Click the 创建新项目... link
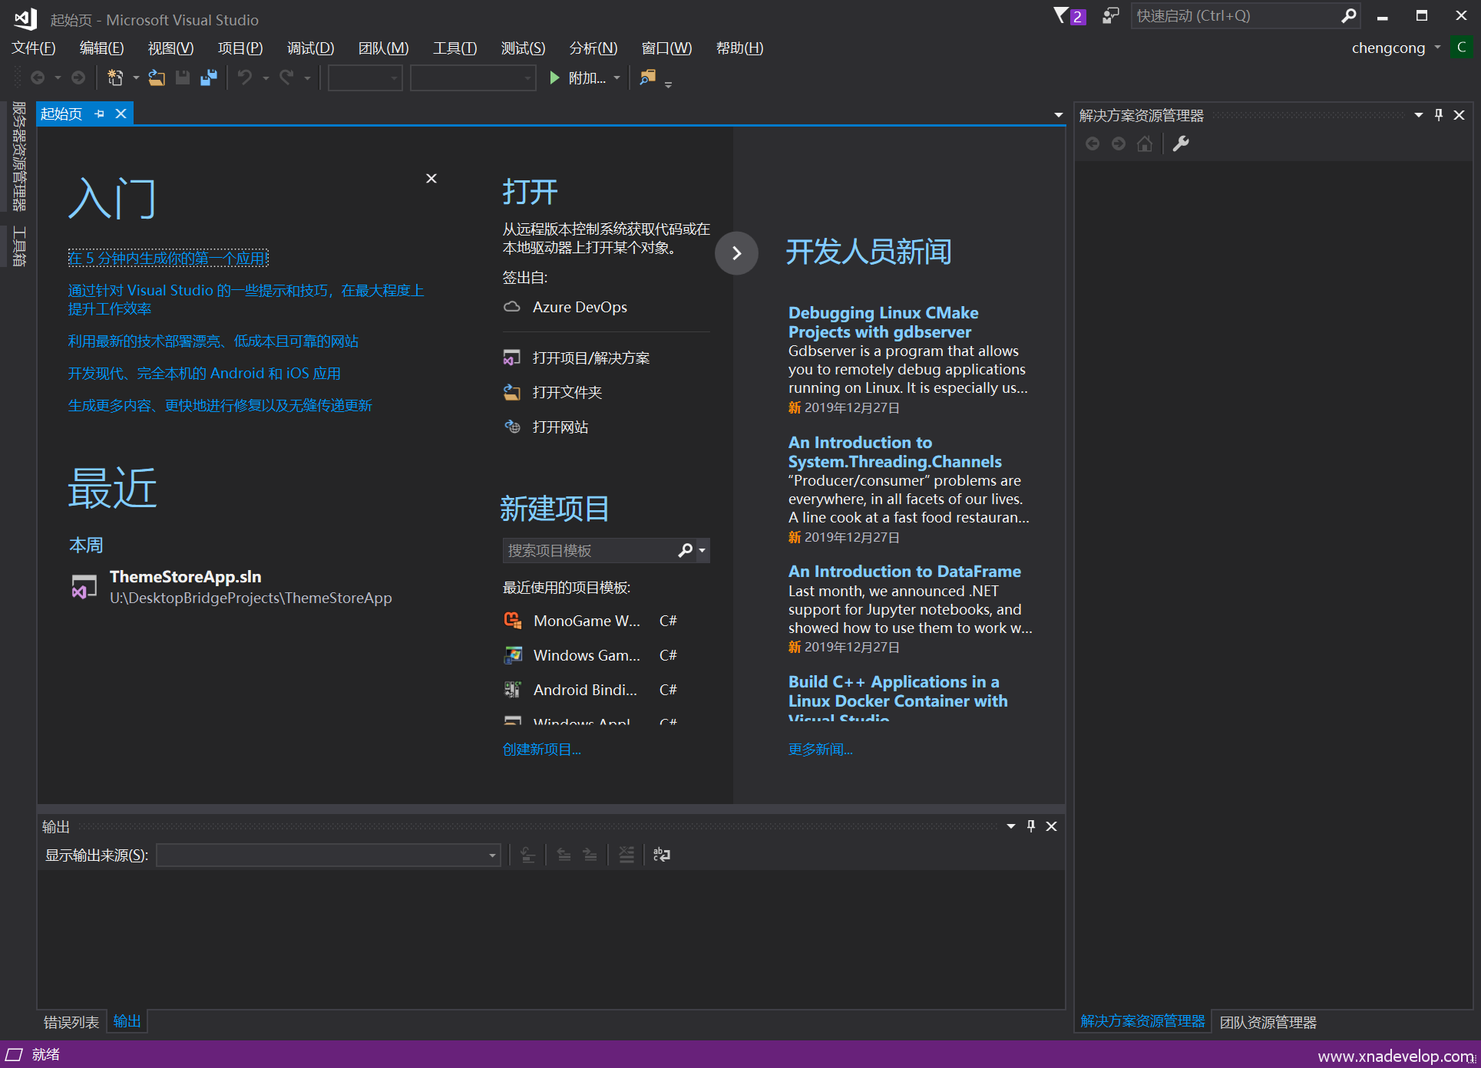 tap(541, 750)
